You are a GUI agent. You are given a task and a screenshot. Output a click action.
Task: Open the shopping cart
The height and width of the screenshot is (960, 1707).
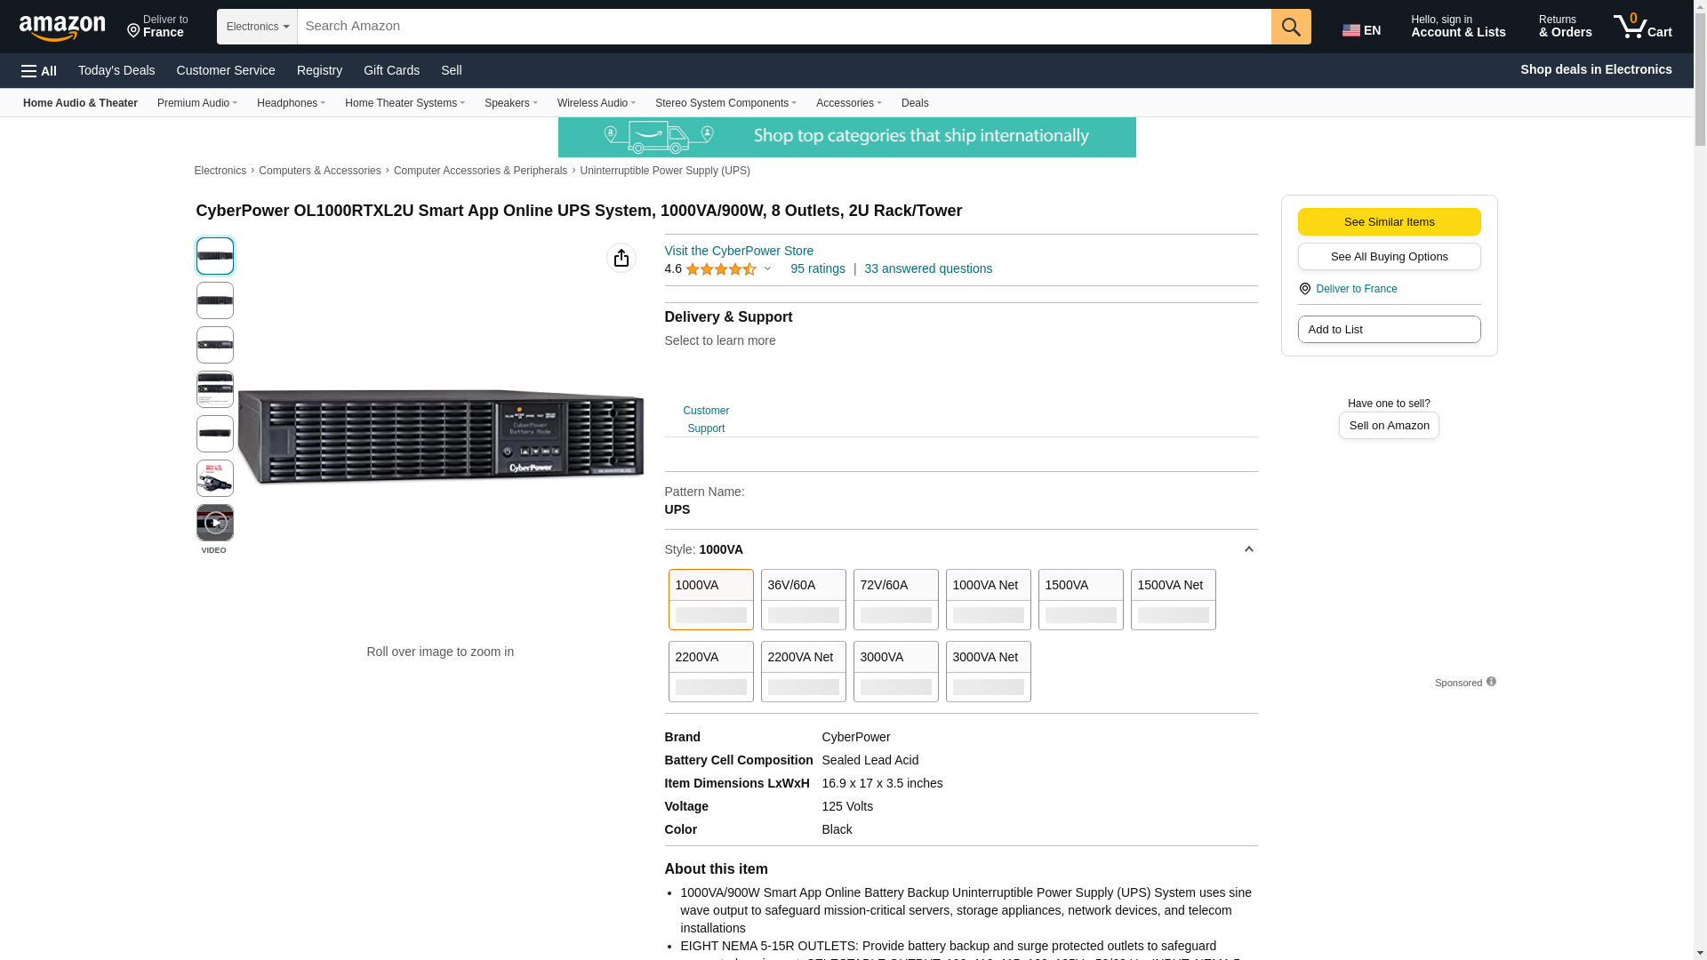tap(1642, 27)
